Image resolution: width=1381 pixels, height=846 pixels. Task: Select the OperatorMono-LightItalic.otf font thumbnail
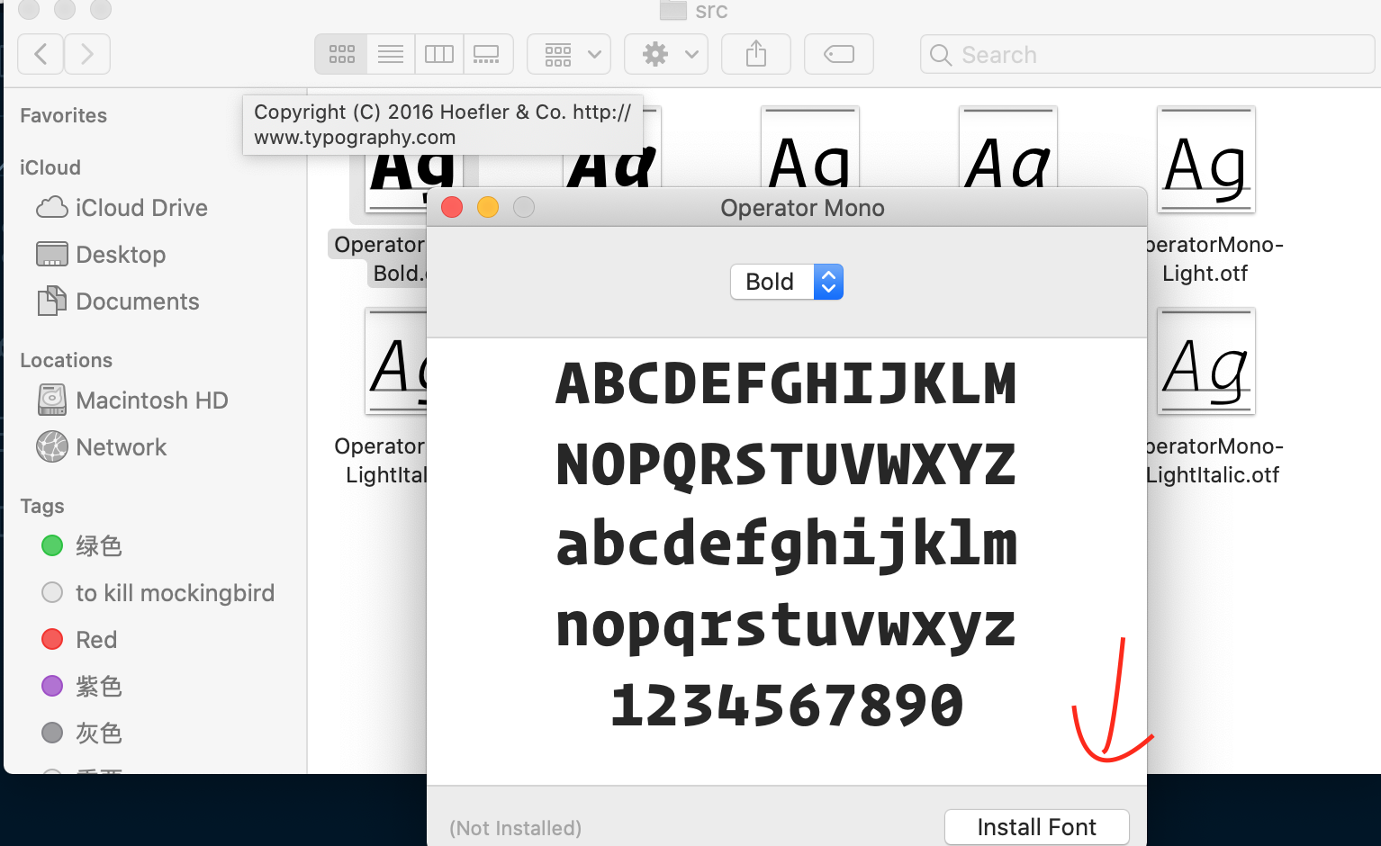tap(1205, 361)
